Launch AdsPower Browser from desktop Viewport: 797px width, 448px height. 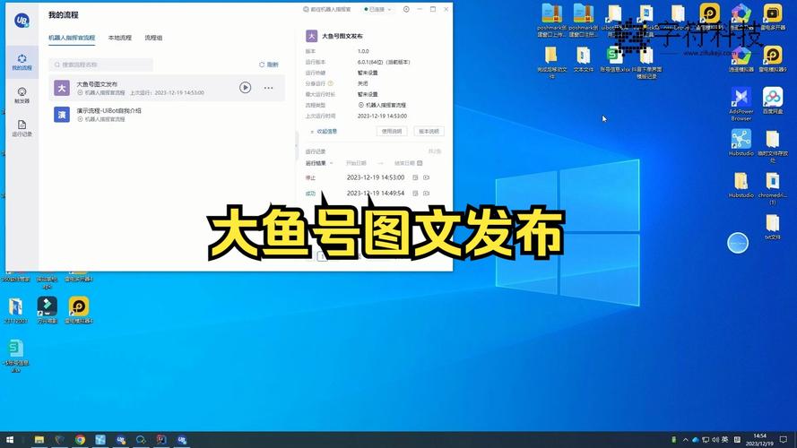point(741,104)
